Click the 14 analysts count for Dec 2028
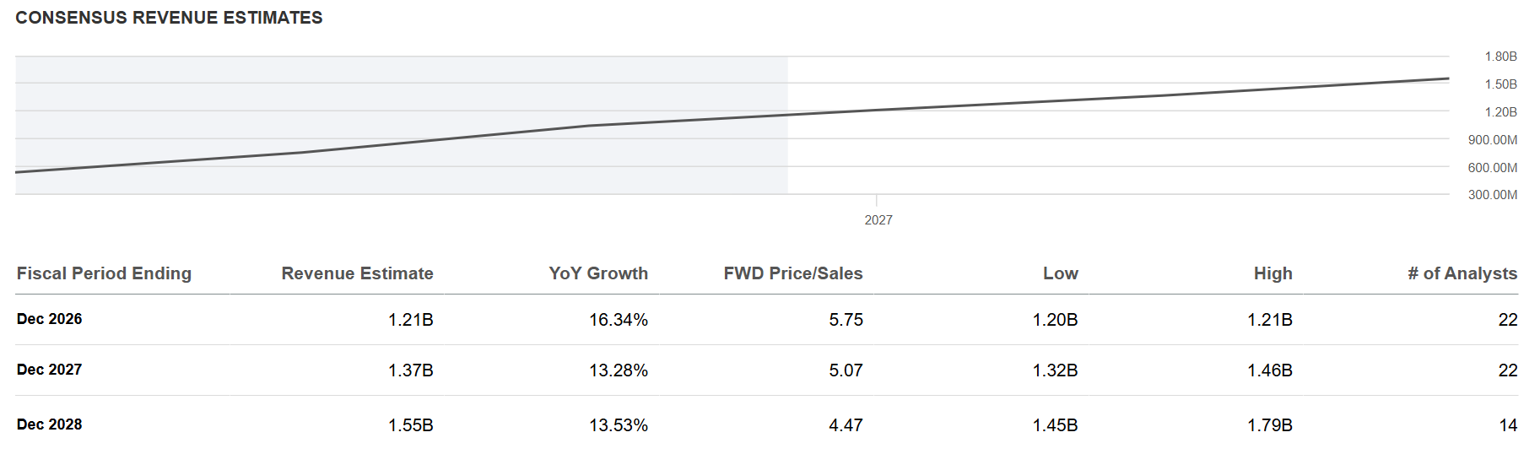Image resolution: width=1540 pixels, height=454 pixels. (x=1508, y=425)
